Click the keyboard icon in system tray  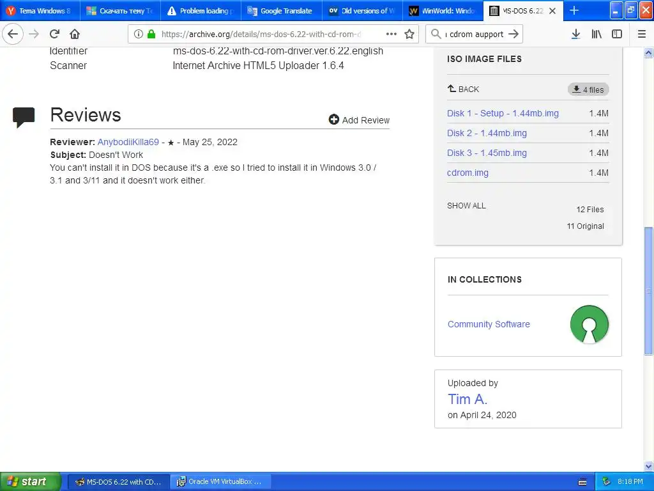(x=582, y=482)
